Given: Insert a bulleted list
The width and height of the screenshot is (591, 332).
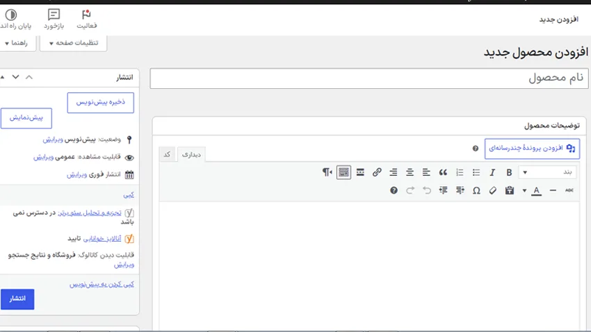Looking at the screenshot, I should (476, 172).
